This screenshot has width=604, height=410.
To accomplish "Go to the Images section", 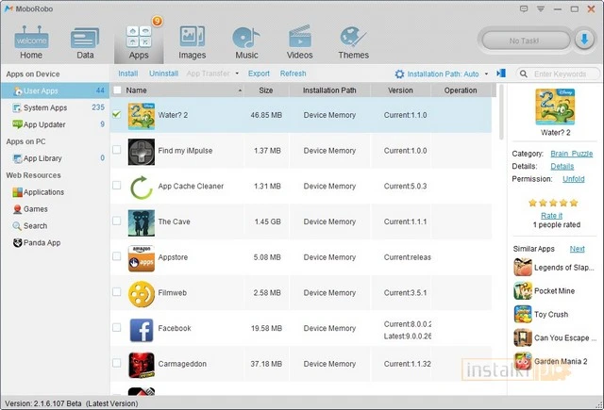I will coord(193,42).
